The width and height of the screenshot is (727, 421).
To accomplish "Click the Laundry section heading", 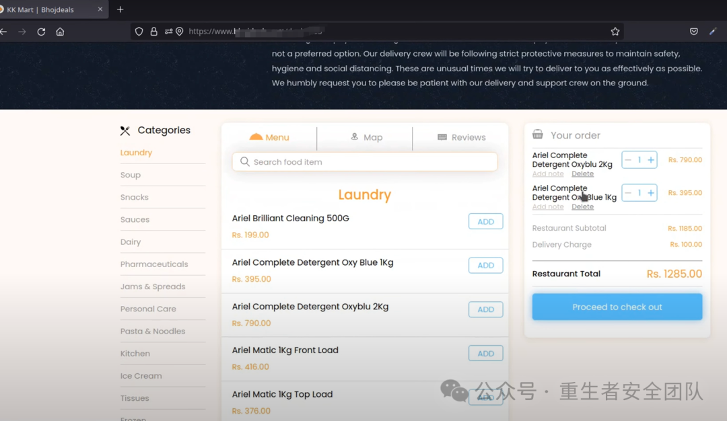I will point(364,195).
